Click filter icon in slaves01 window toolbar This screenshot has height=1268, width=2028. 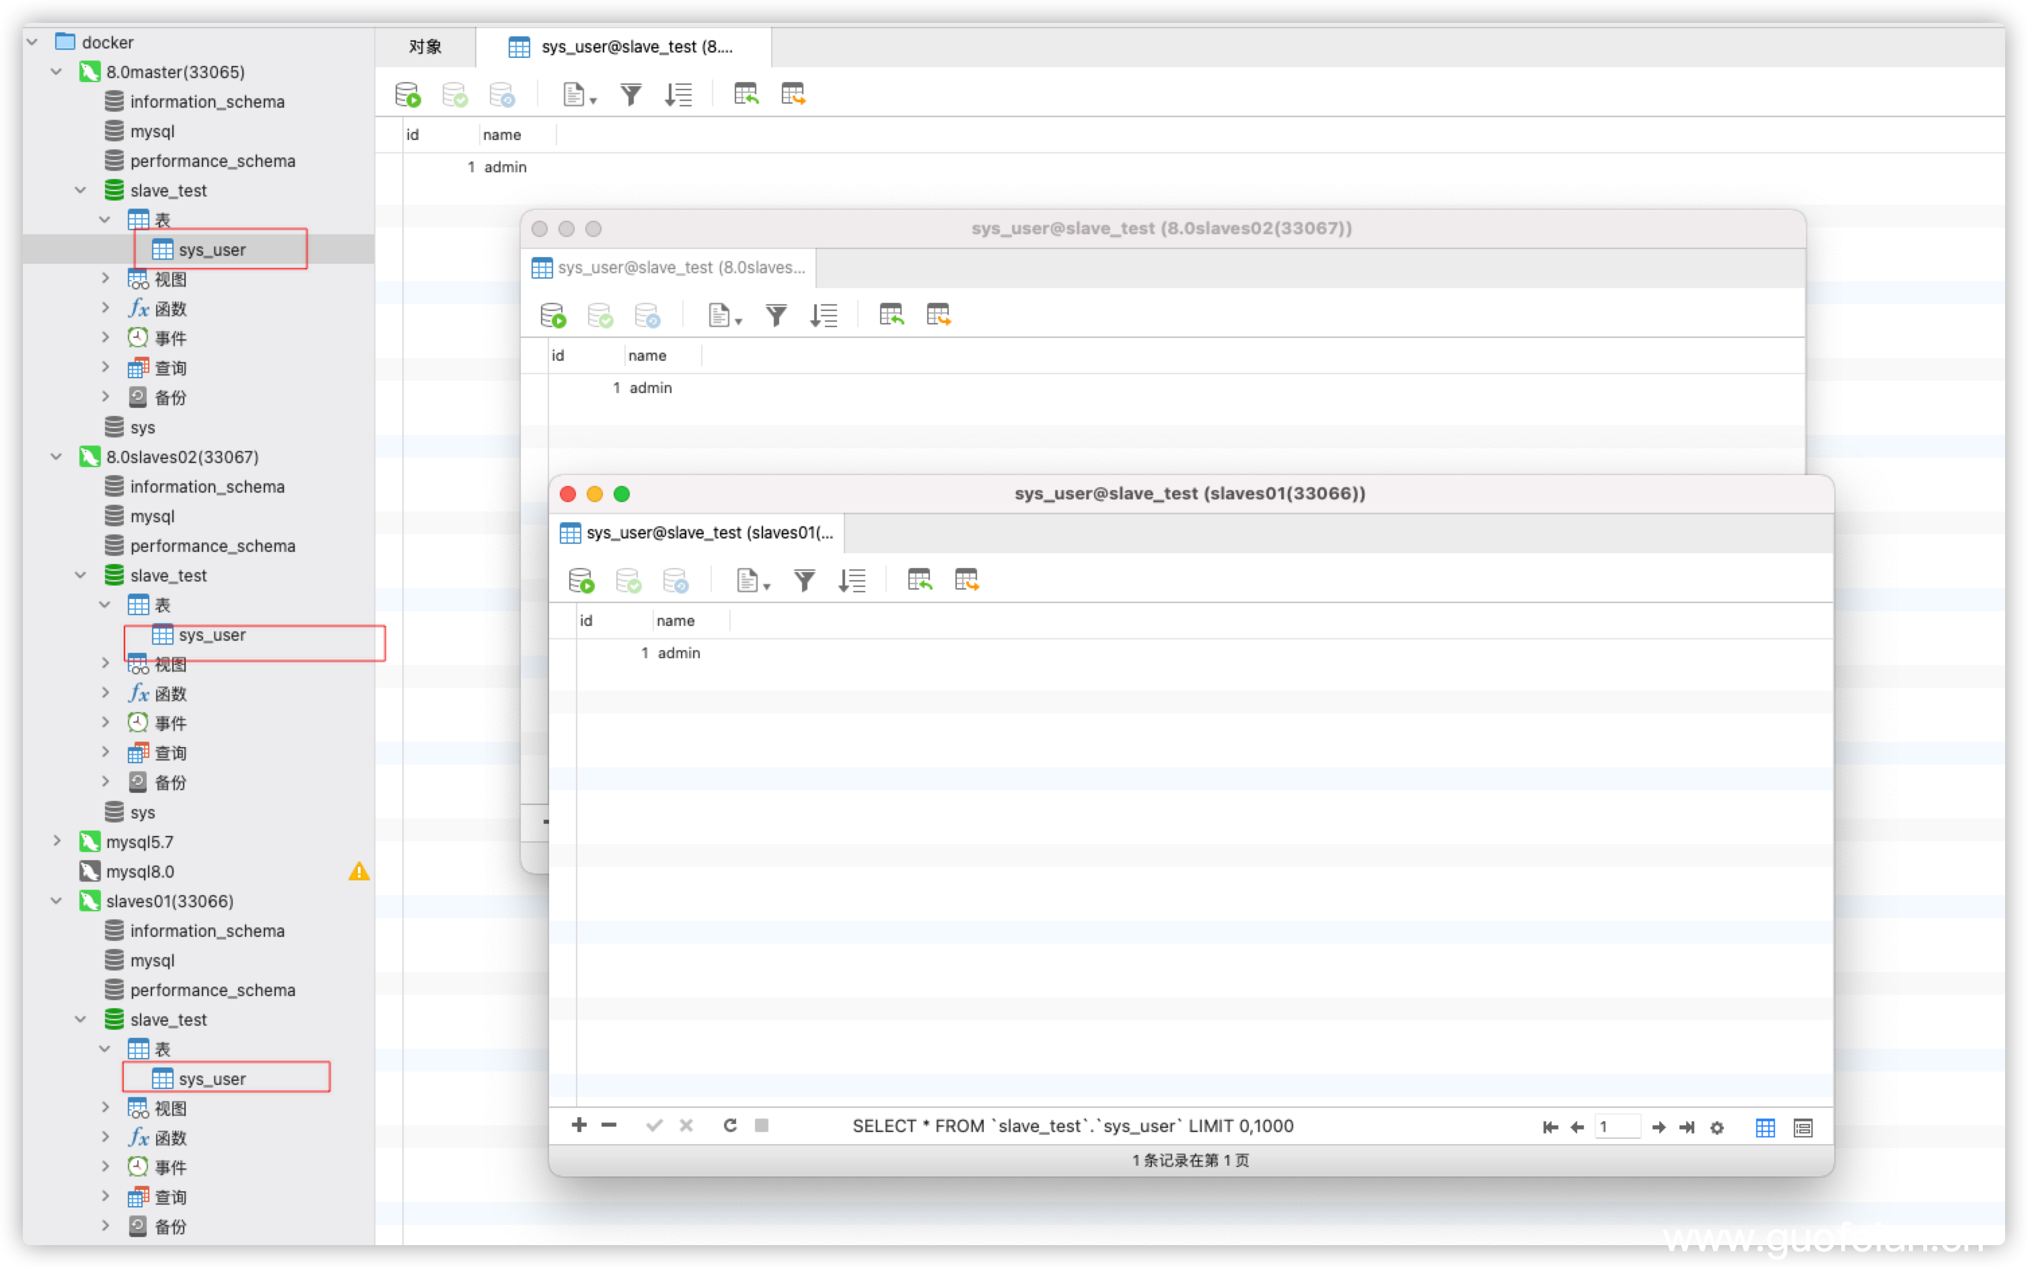804,580
